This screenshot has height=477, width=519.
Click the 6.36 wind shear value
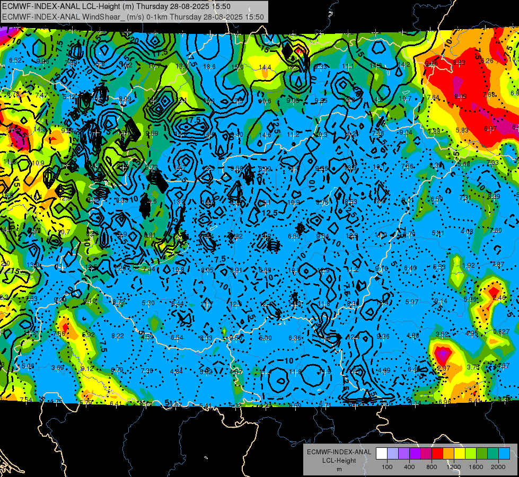pos(295,338)
